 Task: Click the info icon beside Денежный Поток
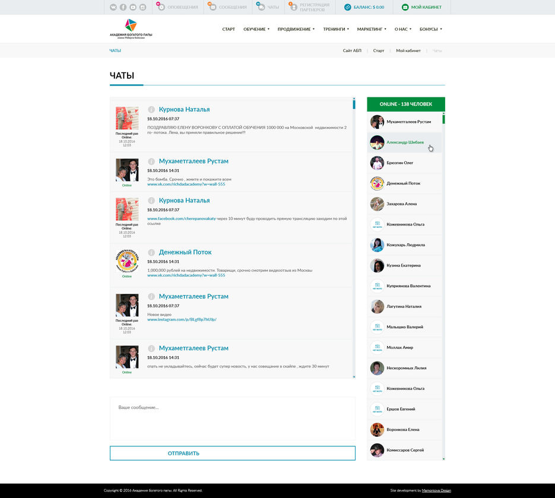pyautogui.click(x=151, y=252)
